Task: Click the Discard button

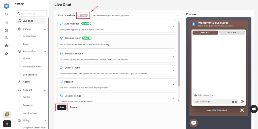Action: click(x=74, y=107)
